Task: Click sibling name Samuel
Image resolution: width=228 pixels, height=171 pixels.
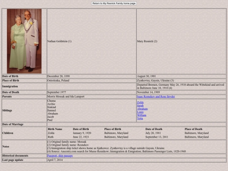Action: tap(52, 110)
